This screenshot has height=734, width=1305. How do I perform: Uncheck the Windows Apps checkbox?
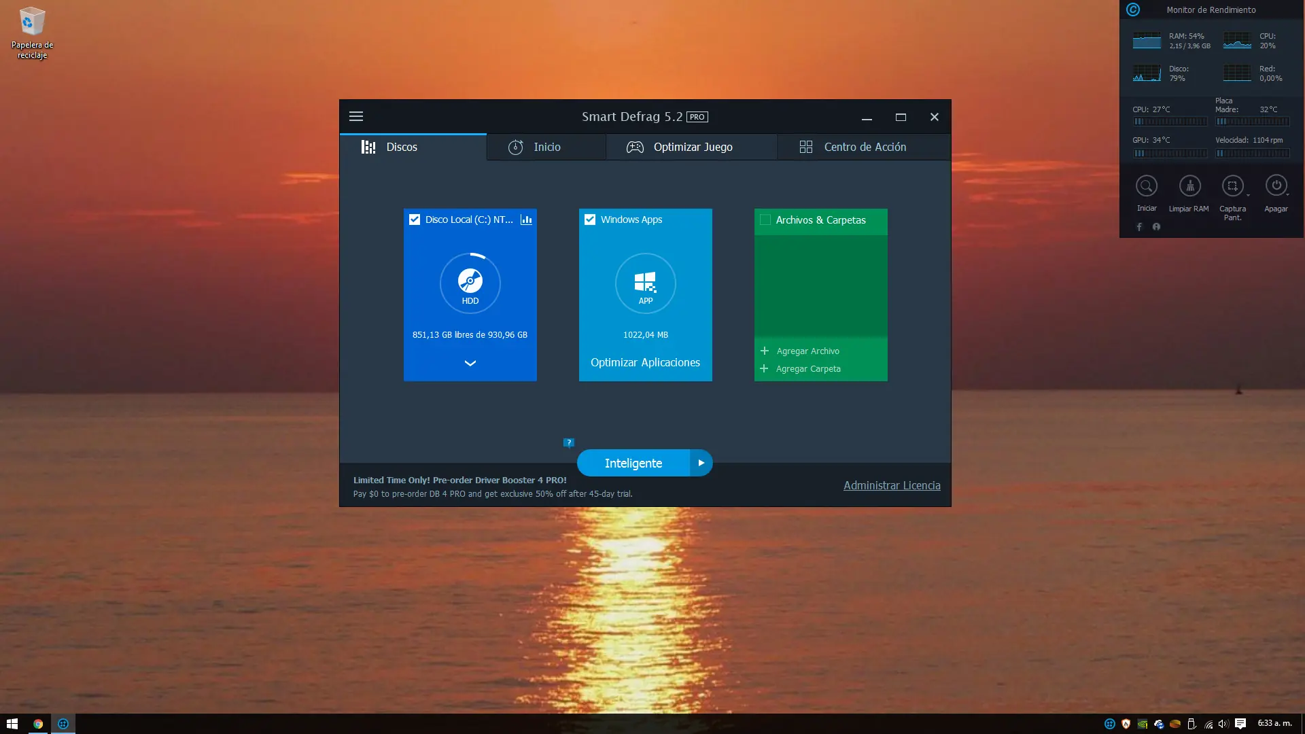tap(590, 220)
